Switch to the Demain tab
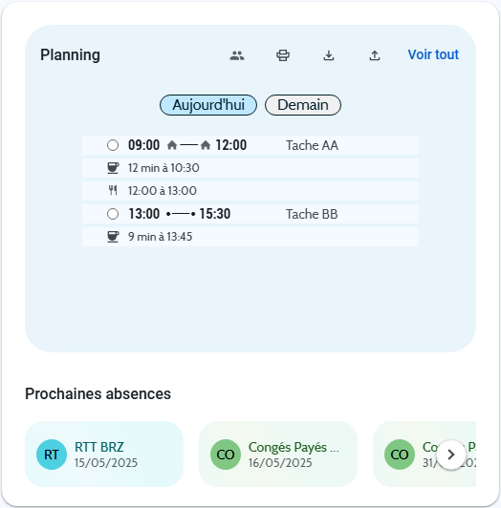The width and height of the screenshot is (501, 508). pyautogui.click(x=303, y=105)
